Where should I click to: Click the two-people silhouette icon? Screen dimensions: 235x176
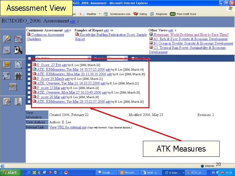point(18,76)
